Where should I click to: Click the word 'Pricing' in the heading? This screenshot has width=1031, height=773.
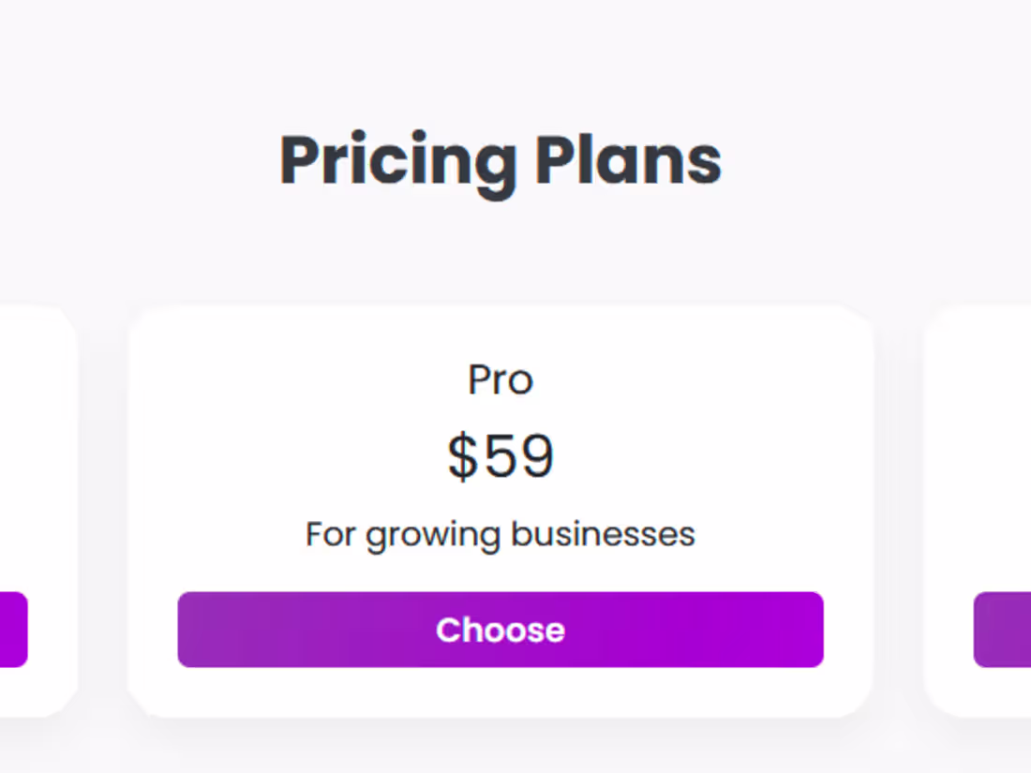(397, 161)
